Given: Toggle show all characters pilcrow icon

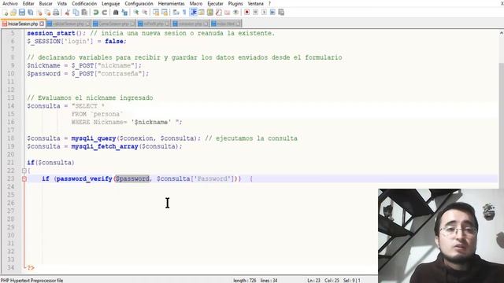Looking at the screenshot, I should coord(184,13).
